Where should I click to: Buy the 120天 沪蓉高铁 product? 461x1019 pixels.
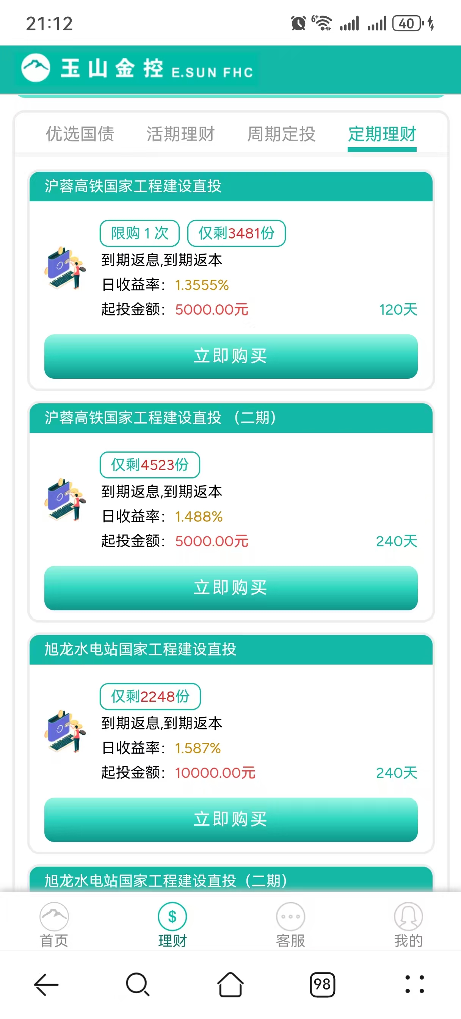tap(231, 356)
